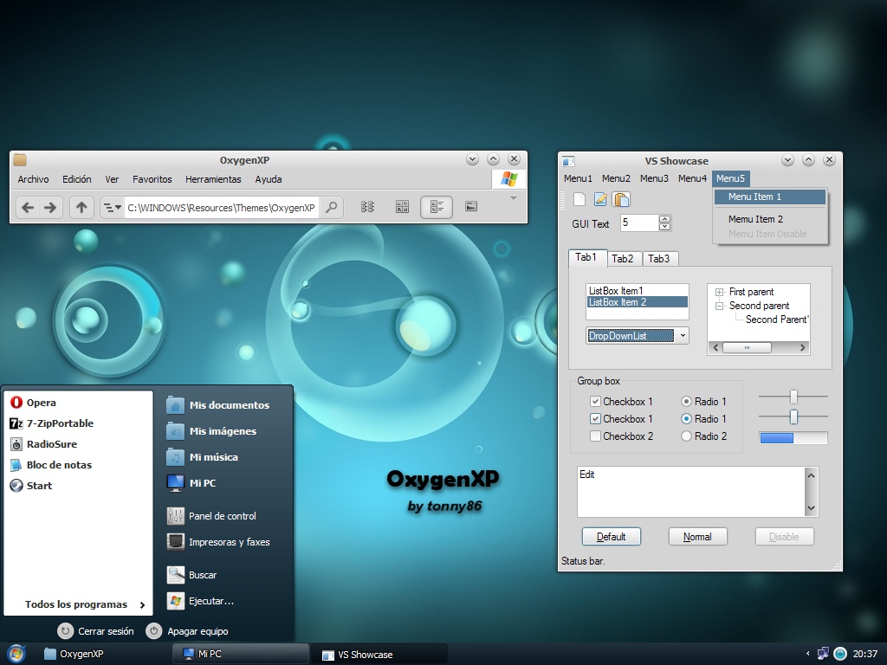Expand Todos los programas
887x665 pixels.
[85, 604]
